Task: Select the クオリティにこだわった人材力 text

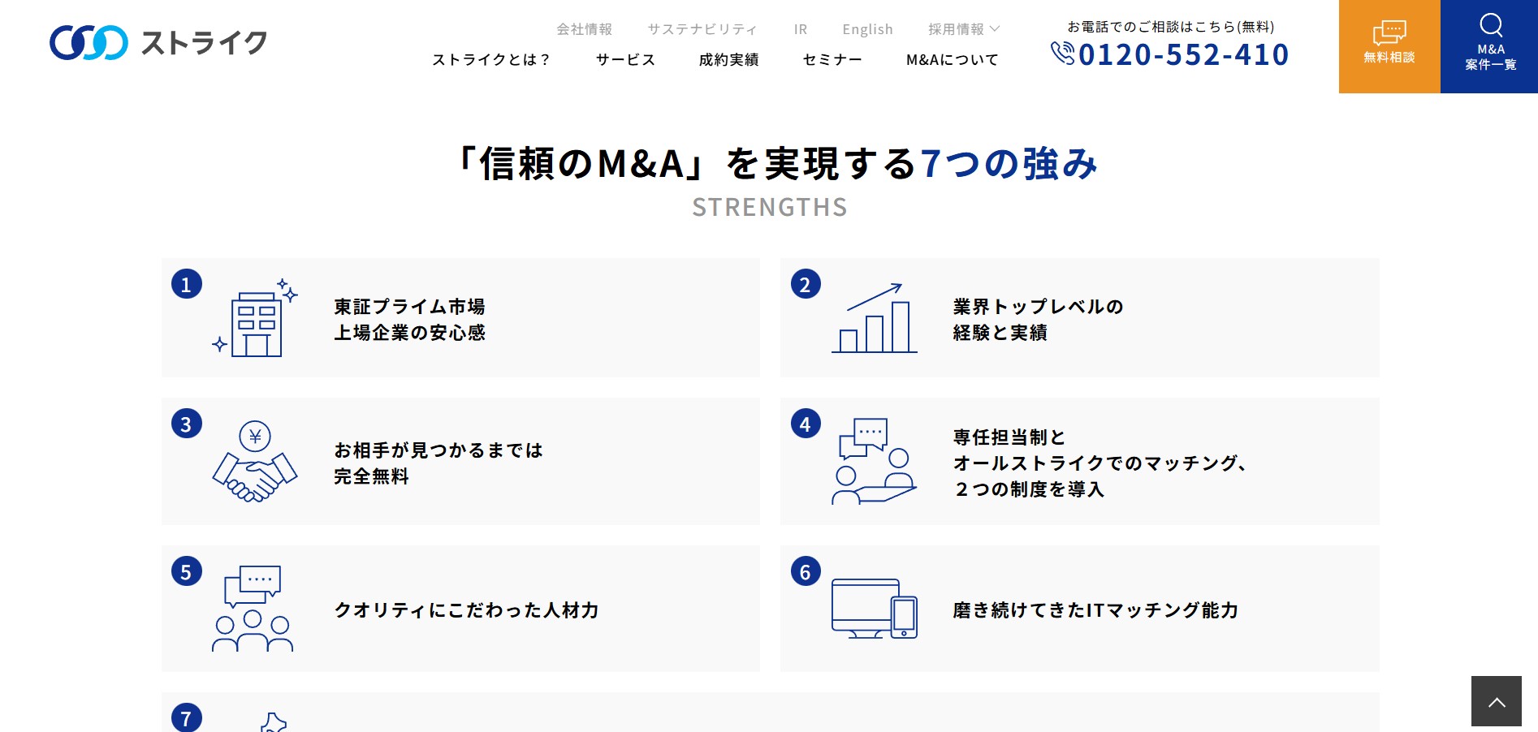Action: 467,610
